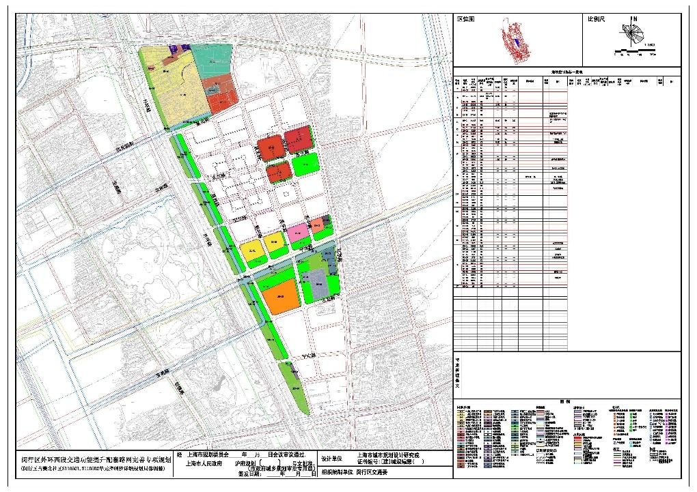Select the 上海市人民政府 text
The image size is (697, 492).
coord(204,462)
